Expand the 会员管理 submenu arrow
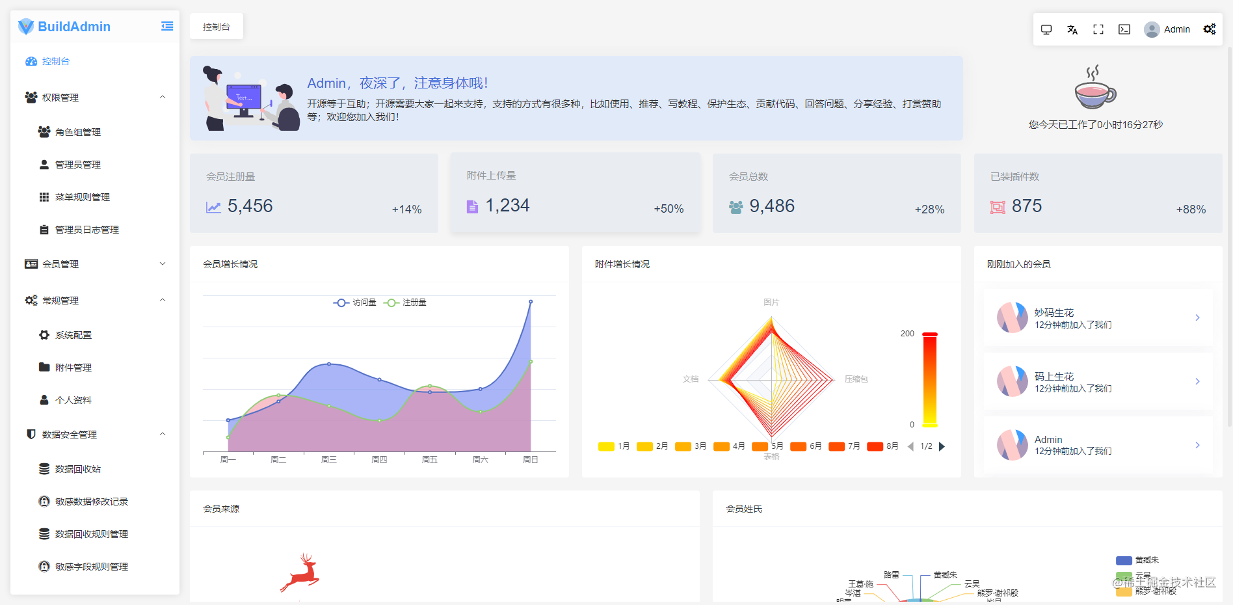This screenshot has width=1233, height=605. point(163,263)
